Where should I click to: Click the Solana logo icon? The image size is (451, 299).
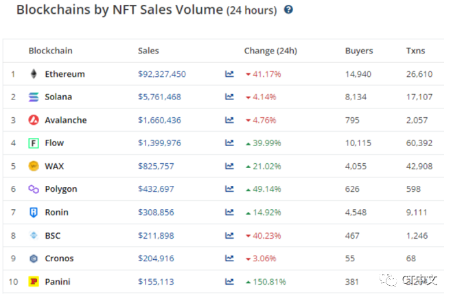(34, 97)
